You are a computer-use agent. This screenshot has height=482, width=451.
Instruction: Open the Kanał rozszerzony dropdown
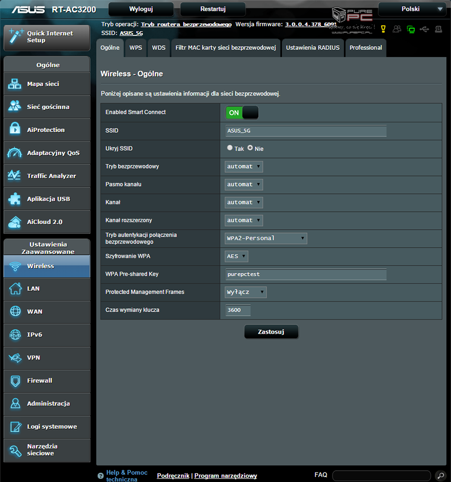point(244,220)
